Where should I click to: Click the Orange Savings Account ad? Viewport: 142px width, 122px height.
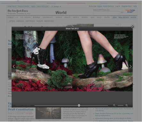click(x=130, y=11)
